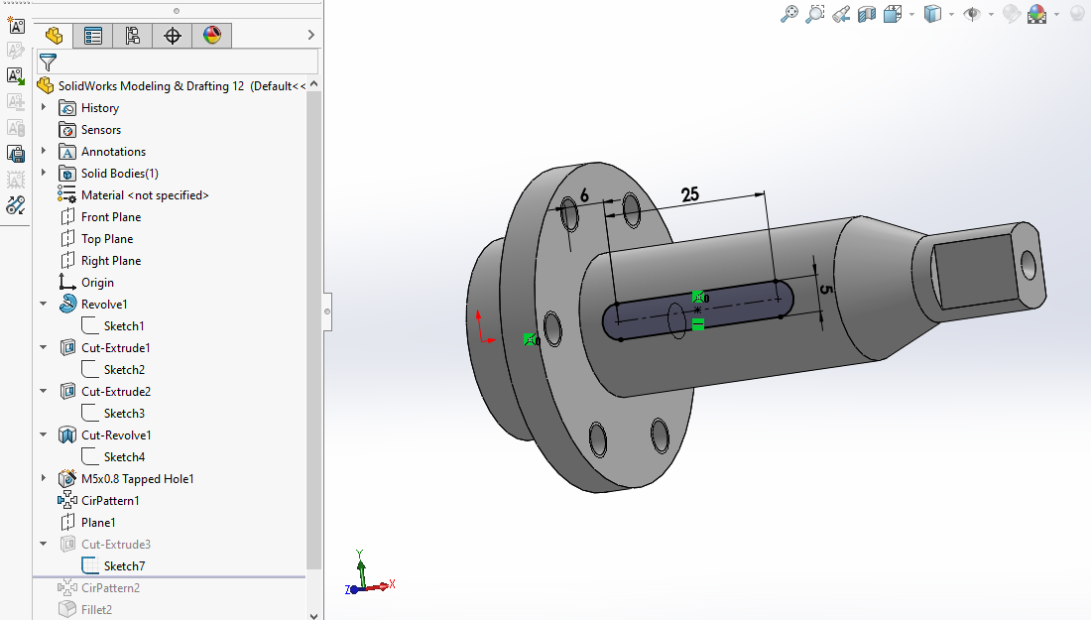Image resolution: width=1091 pixels, height=620 pixels.
Task: Toggle the Hide/Show Items eye icon
Action: tap(973, 14)
